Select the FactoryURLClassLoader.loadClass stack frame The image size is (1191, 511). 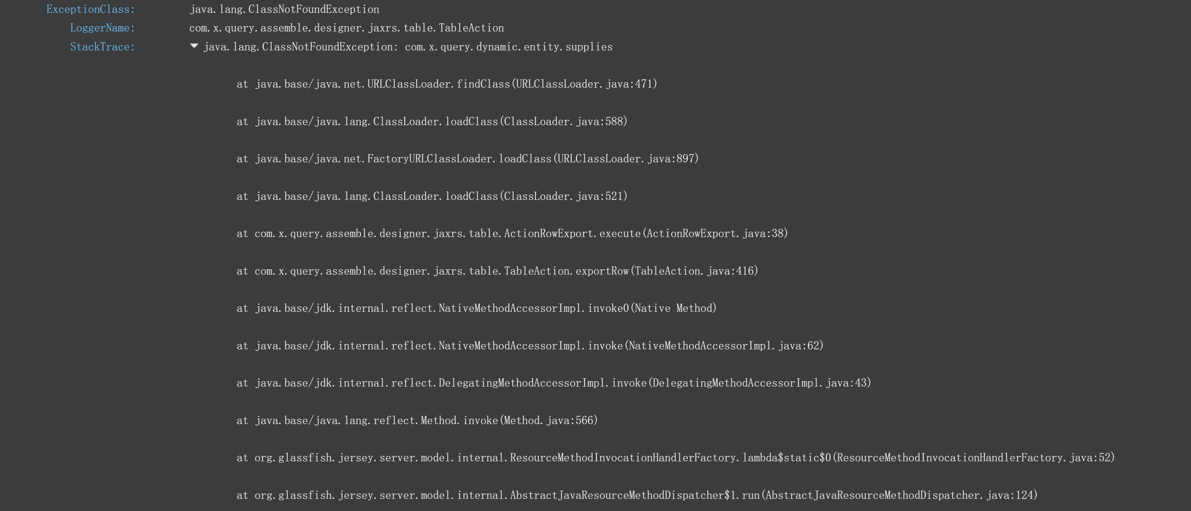(468, 159)
